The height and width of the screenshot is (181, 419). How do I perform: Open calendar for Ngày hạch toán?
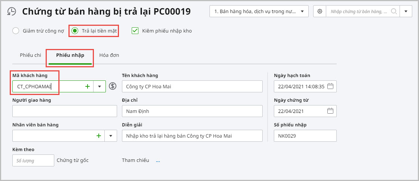pos(330,86)
